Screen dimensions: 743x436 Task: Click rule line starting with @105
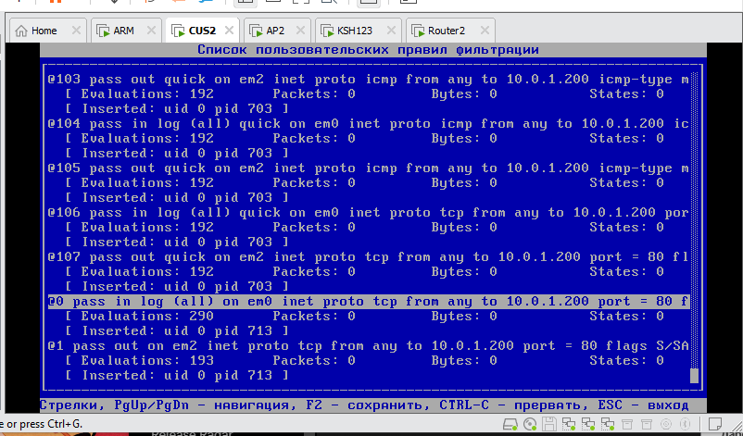point(368,168)
